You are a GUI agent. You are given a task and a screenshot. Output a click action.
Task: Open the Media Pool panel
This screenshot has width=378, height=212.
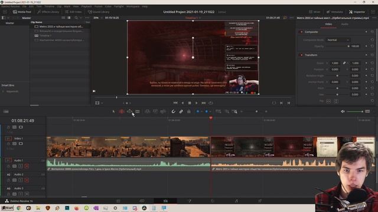pyautogui.click(x=22, y=12)
